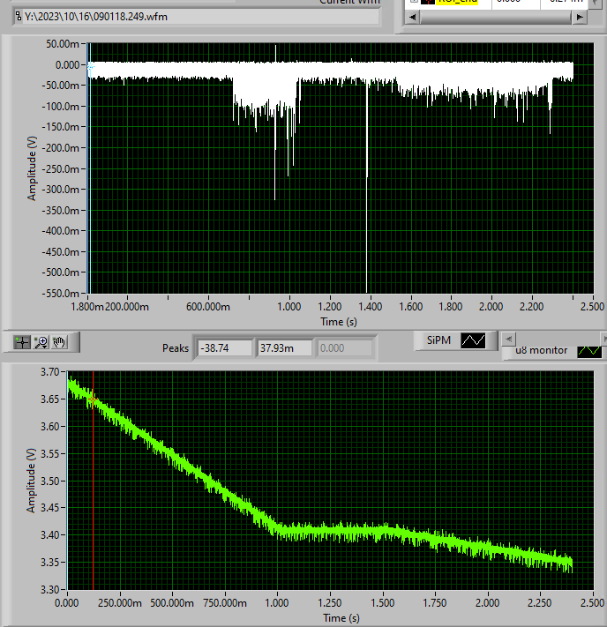This screenshot has width=607, height=627.
Task: Click the u8 monitor legend label
Action: [542, 350]
